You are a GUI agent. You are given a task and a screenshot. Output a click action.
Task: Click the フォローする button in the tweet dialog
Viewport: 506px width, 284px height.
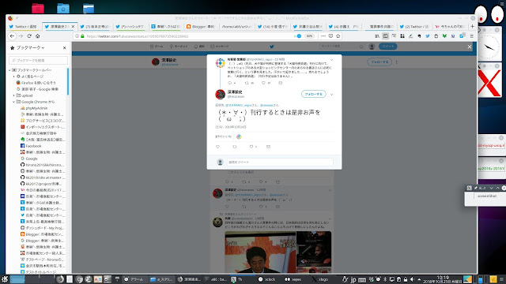(314, 94)
